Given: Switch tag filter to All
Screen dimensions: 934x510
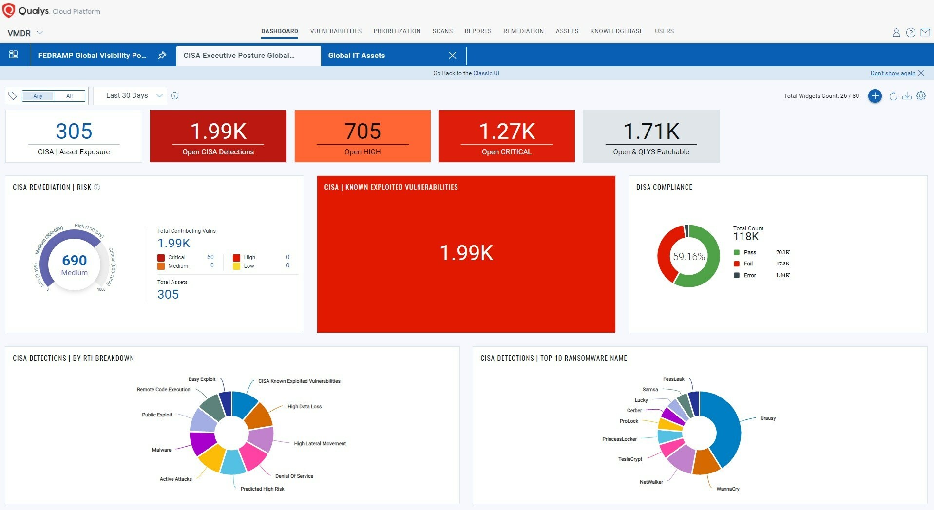Looking at the screenshot, I should coord(69,96).
